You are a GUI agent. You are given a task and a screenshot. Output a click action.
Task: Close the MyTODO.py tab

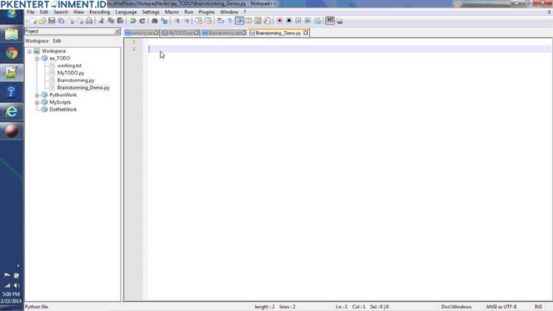[x=196, y=33]
